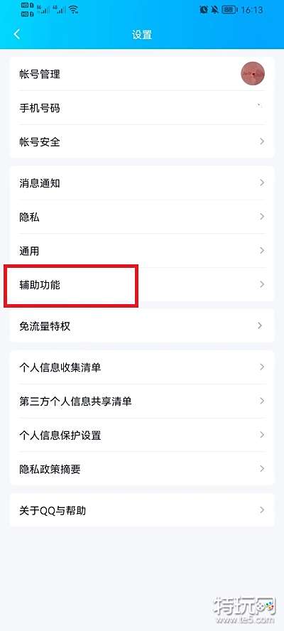This screenshot has height=631, width=284.
Task: Open 帐号管理 settings
Action: pyautogui.click(x=142, y=74)
